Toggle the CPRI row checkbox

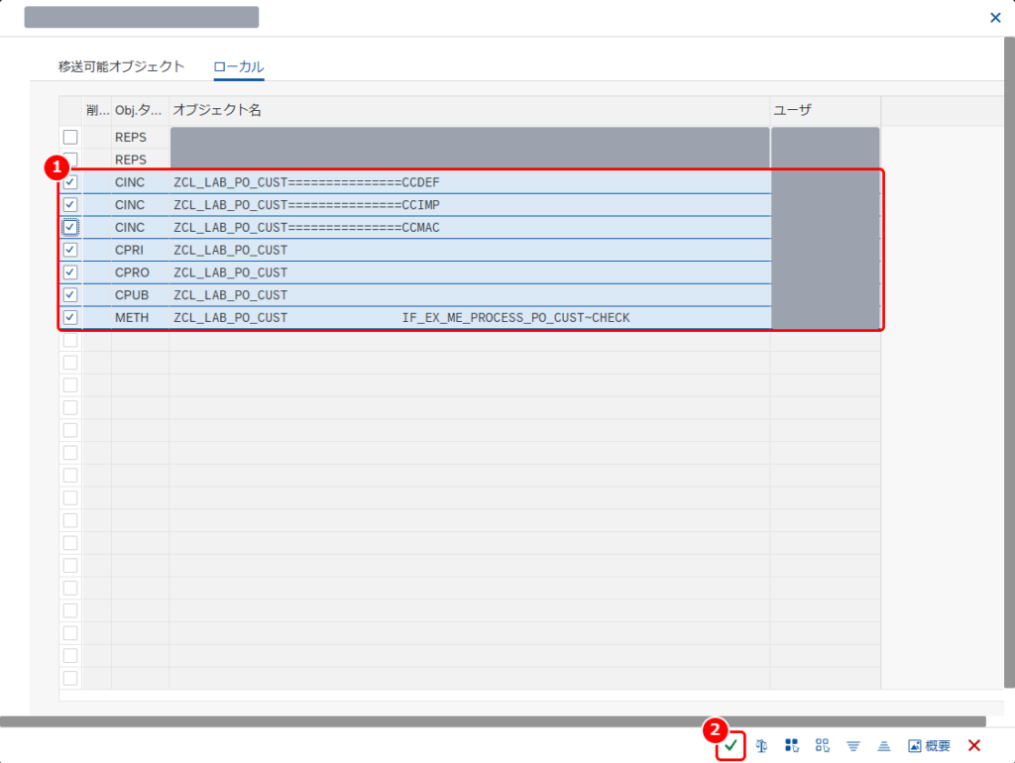(70, 250)
